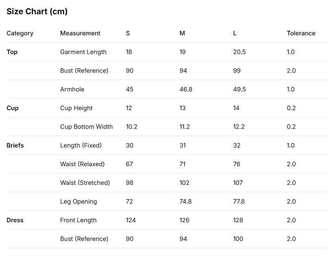Select the Category column header
The width and height of the screenshot is (336, 256).
(20, 33)
